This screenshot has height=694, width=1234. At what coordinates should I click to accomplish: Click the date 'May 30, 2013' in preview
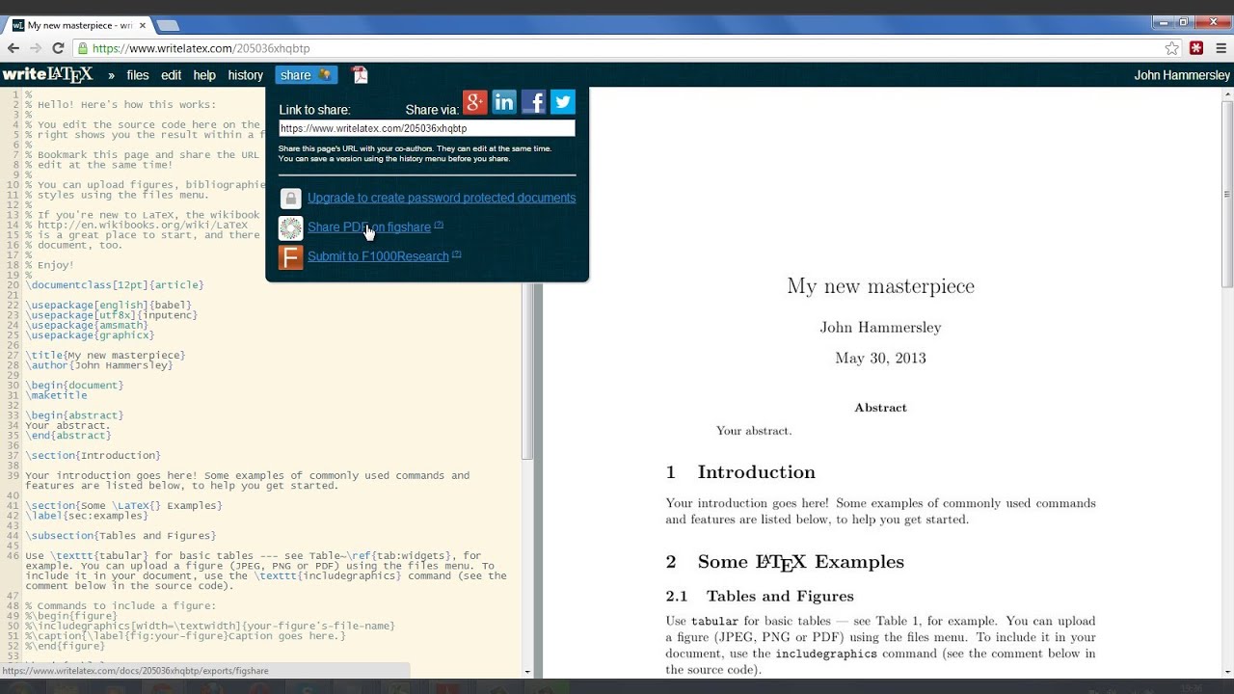(880, 359)
